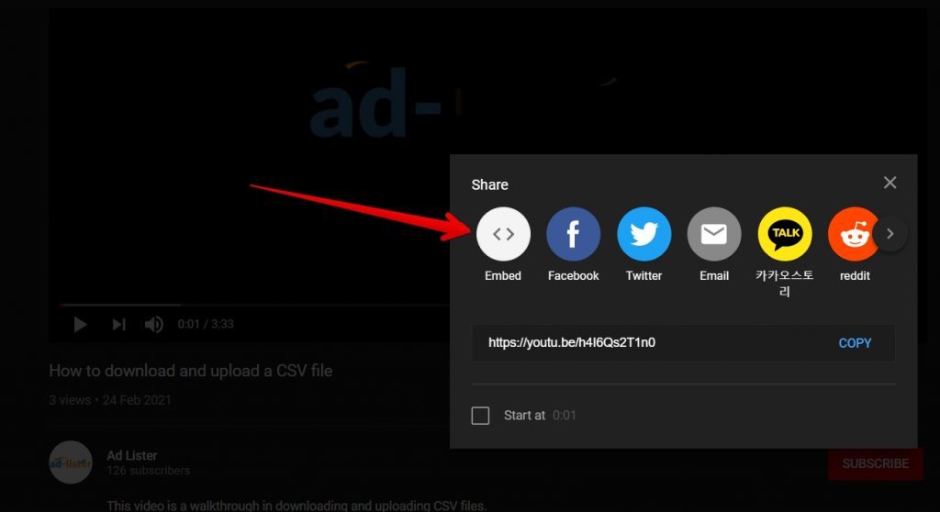Mute the video volume

153,324
